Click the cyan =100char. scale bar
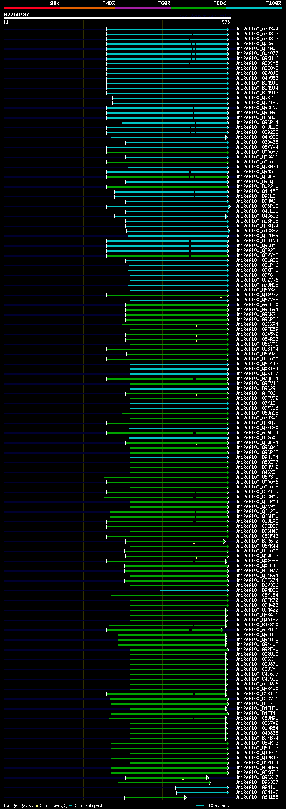 [200, 805]
